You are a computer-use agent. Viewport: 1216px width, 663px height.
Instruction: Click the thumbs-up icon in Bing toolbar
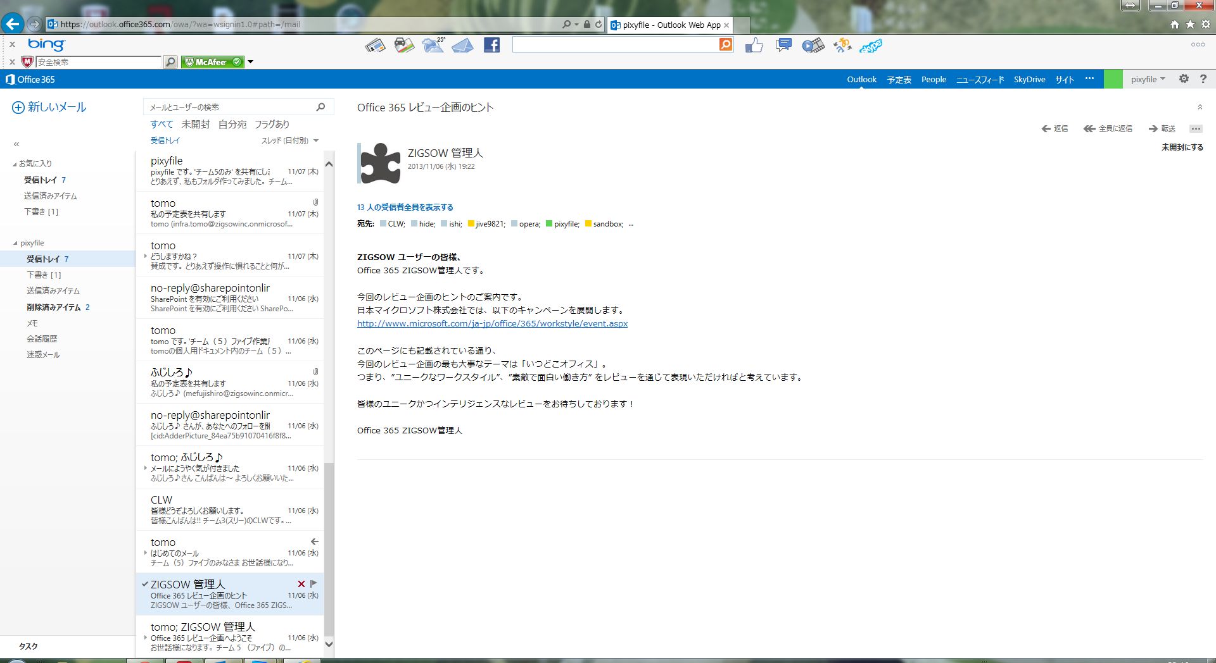tap(754, 45)
